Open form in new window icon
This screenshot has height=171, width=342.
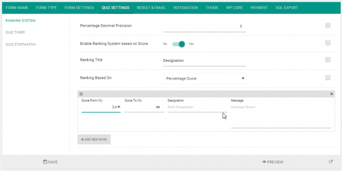pos(331,162)
